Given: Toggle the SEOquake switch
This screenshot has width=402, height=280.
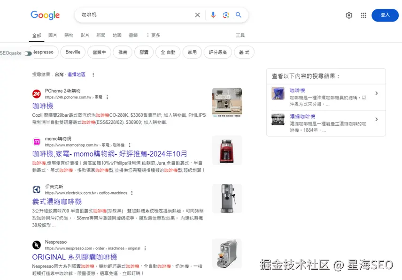Looking at the screenshot, I should tap(28, 53).
